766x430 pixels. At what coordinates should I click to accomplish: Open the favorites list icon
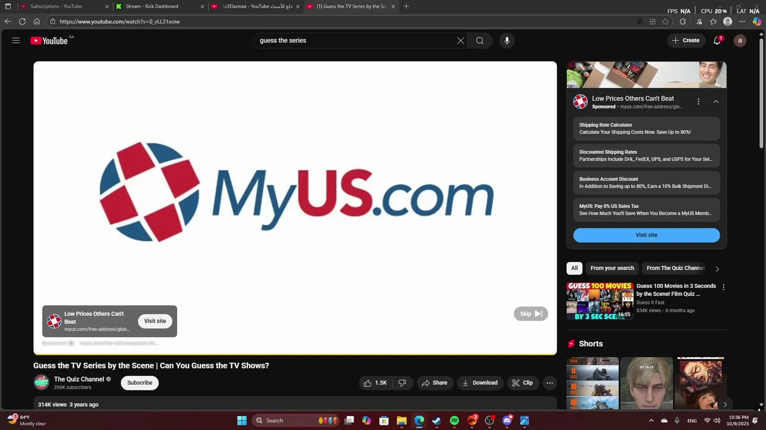713,21
